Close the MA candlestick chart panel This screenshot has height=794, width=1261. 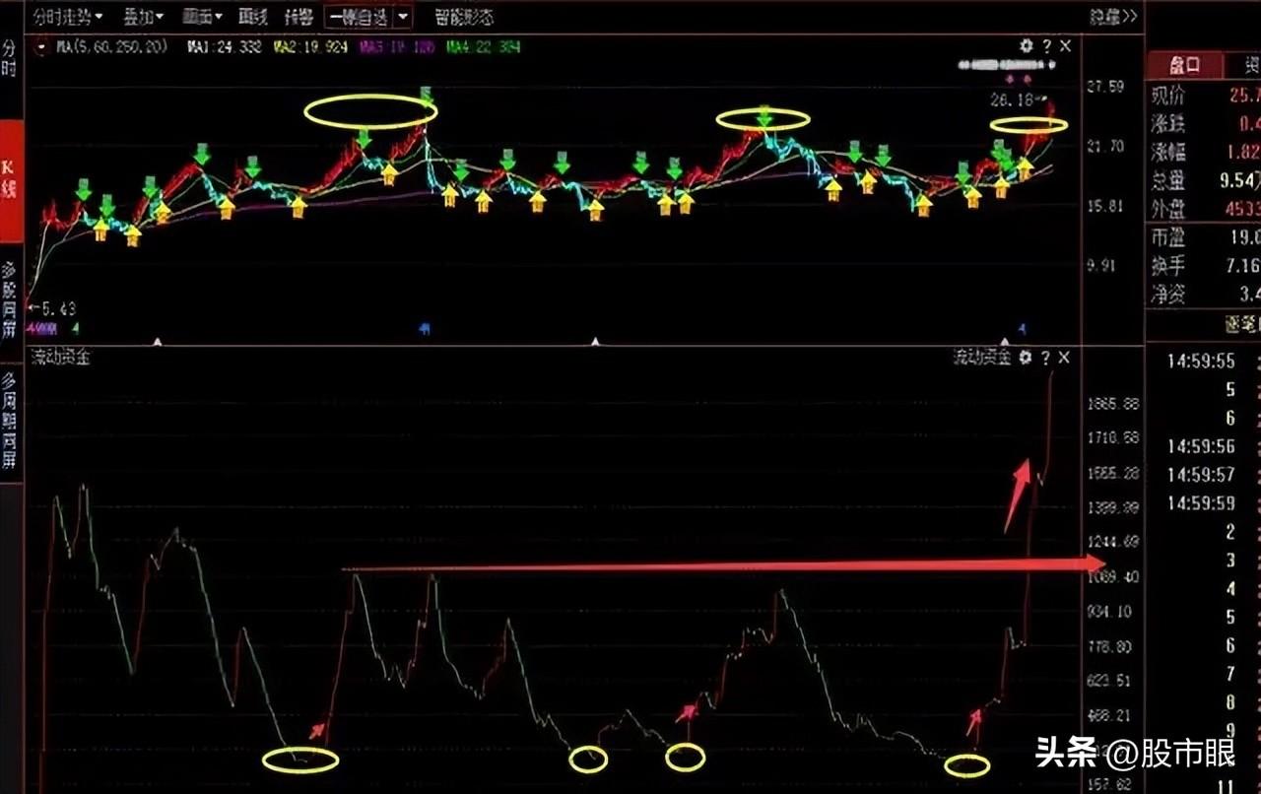(1065, 46)
